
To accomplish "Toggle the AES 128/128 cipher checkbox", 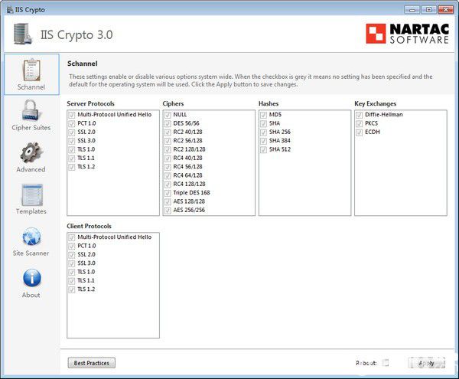I will (168, 202).
